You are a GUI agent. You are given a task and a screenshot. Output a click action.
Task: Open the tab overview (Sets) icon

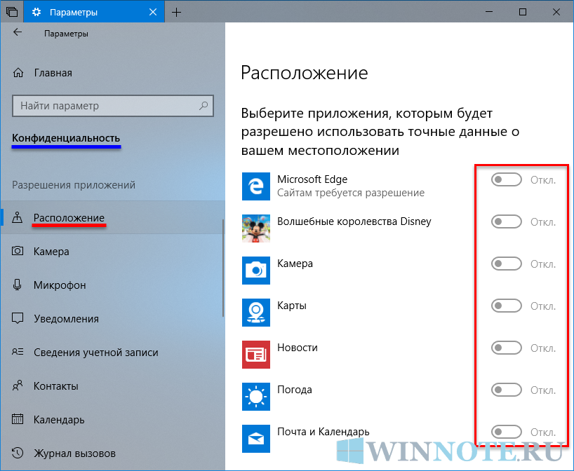coord(12,12)
